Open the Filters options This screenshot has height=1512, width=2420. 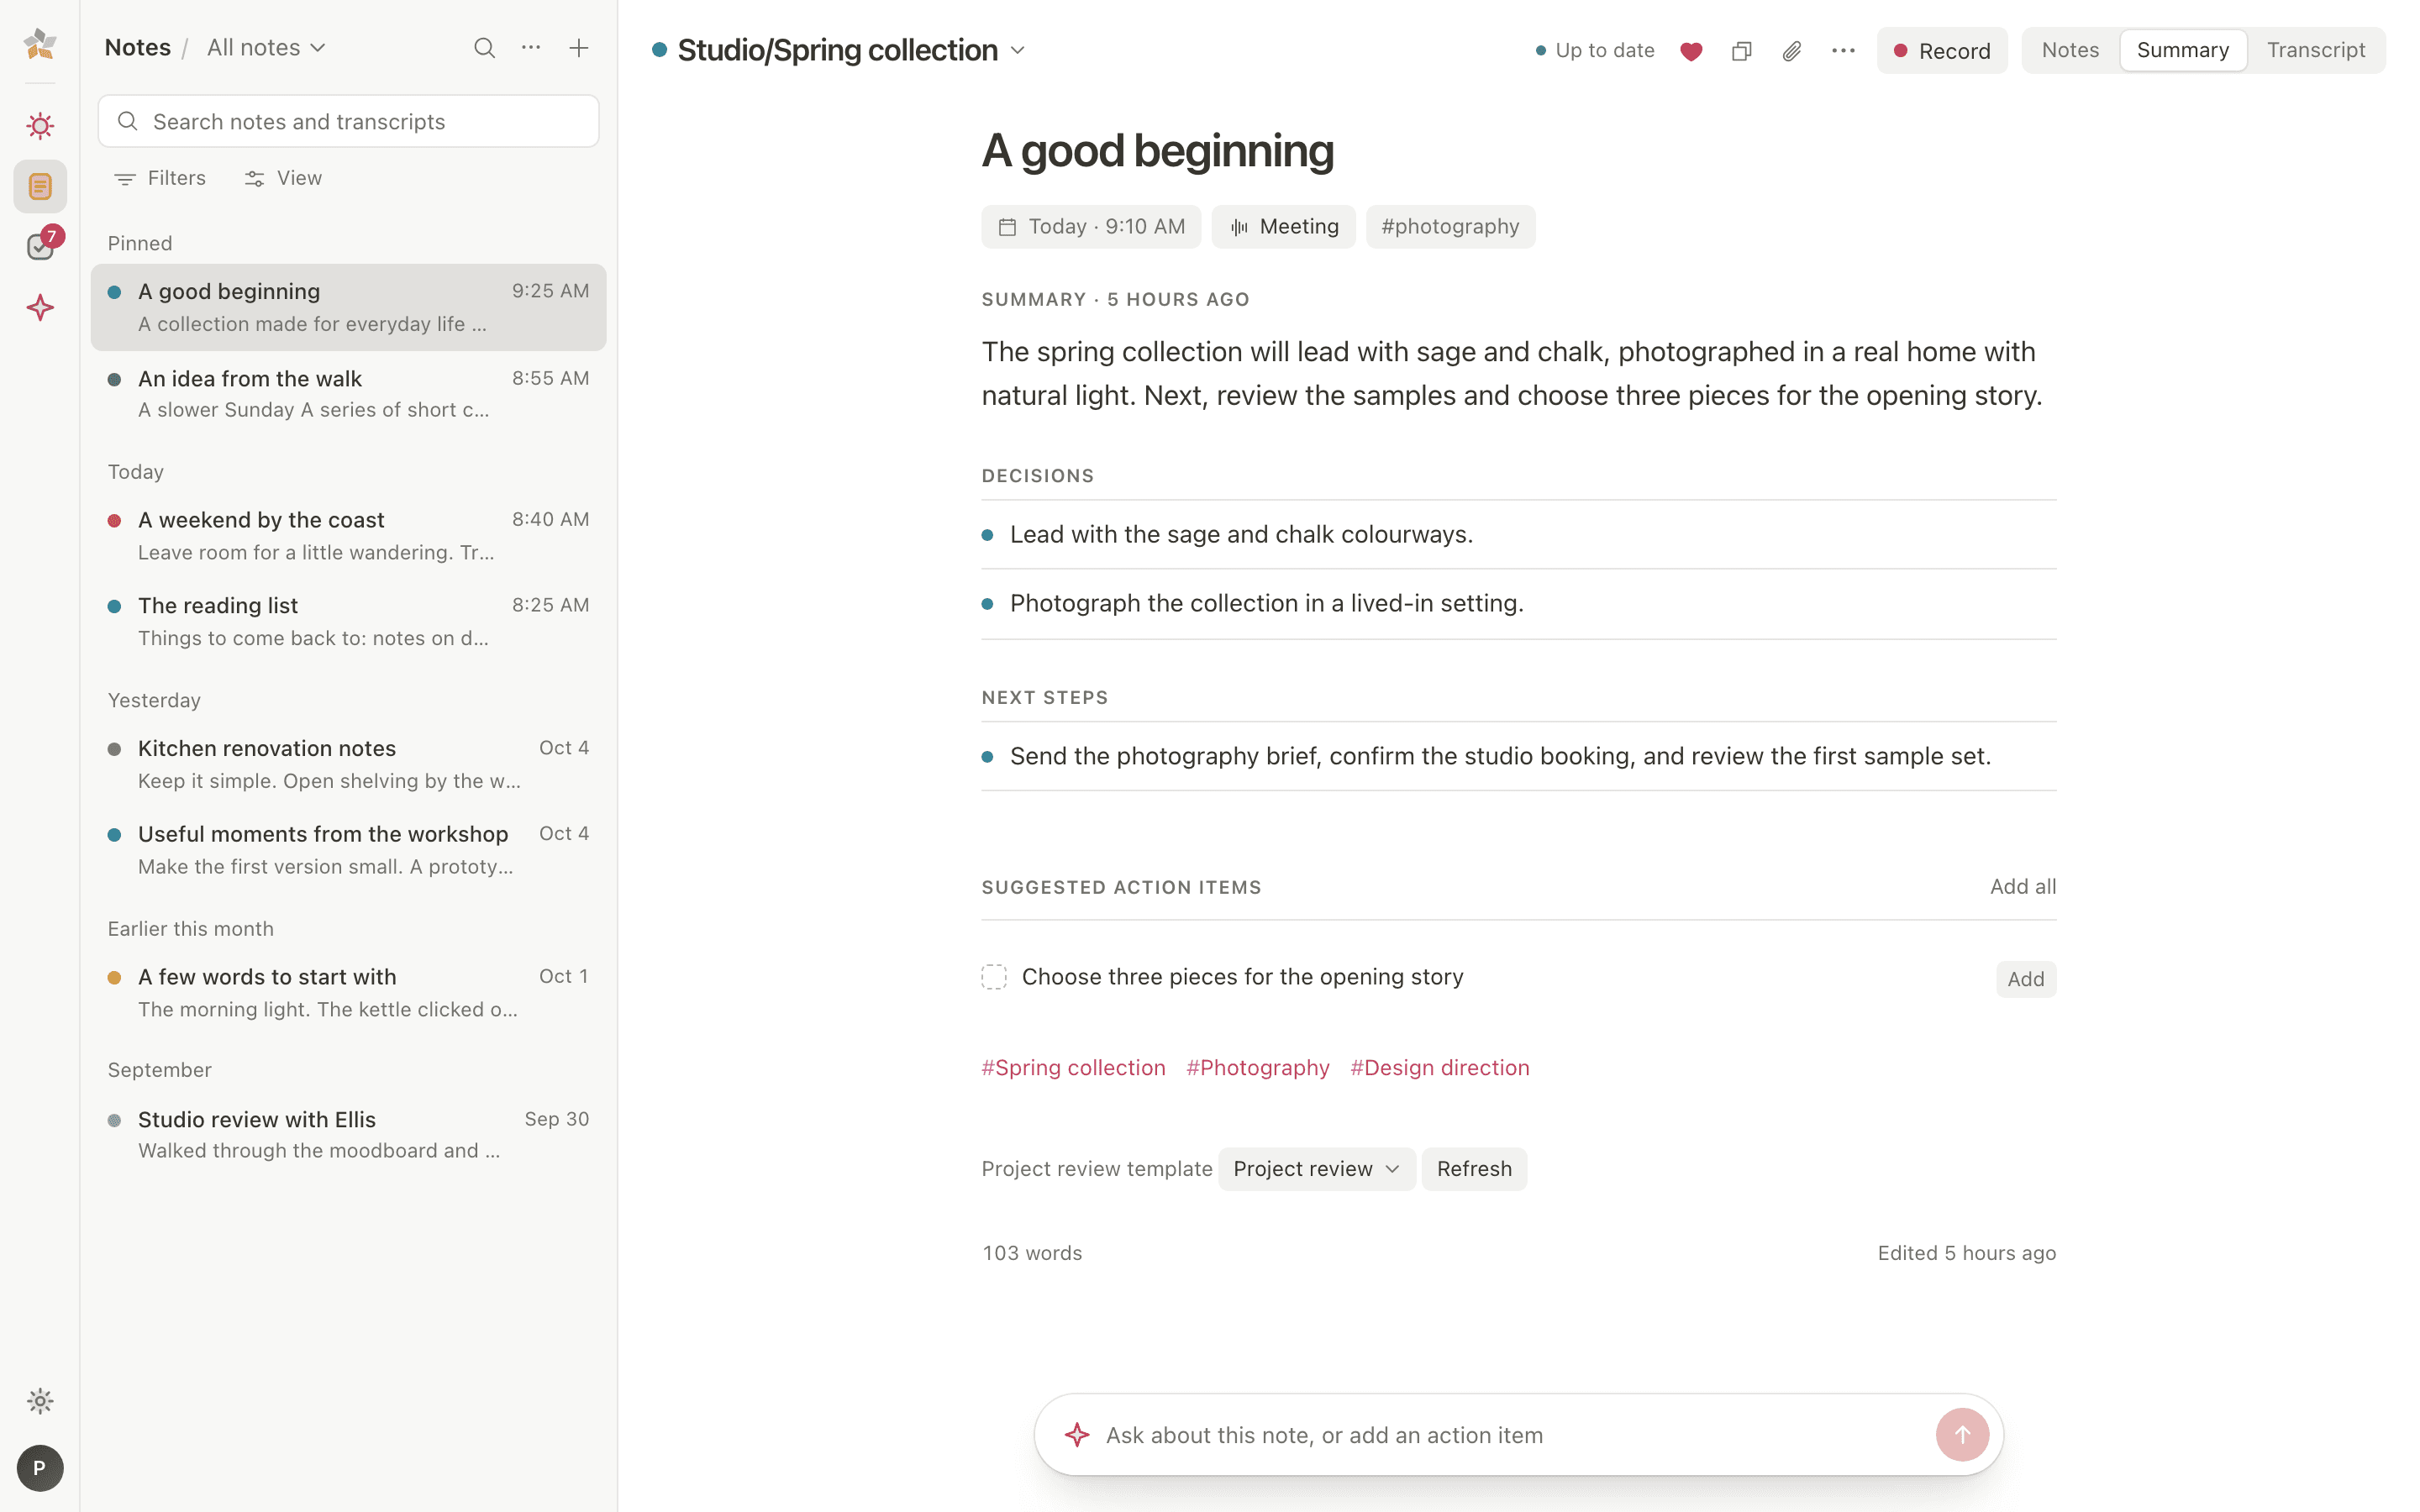click(160, 178)
